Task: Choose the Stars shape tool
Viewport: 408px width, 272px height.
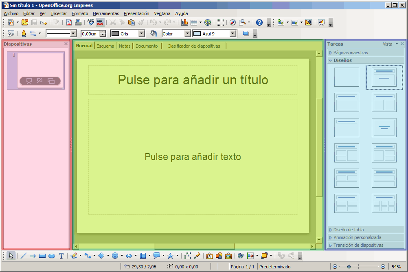Action: point(171,256)
